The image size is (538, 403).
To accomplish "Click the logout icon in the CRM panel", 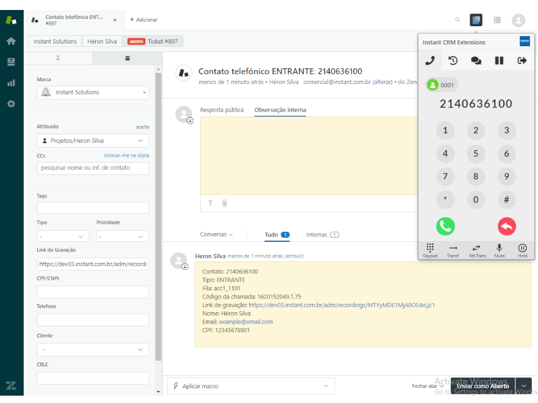I will 522,61.
